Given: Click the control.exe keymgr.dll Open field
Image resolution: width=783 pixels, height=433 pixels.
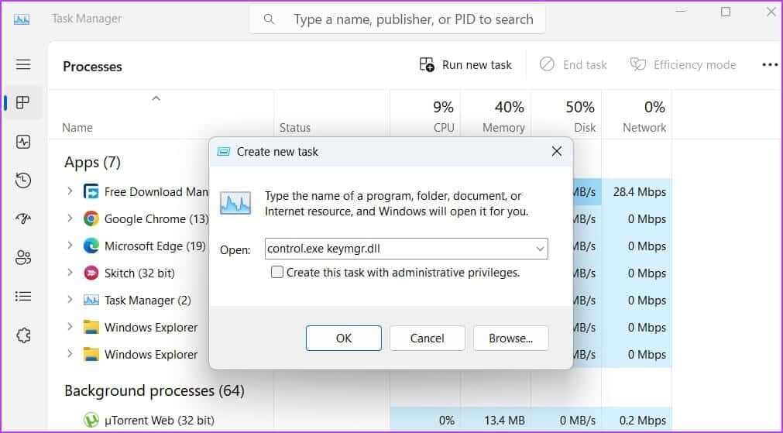Looking at the screenshot, I should pos(406,249).
